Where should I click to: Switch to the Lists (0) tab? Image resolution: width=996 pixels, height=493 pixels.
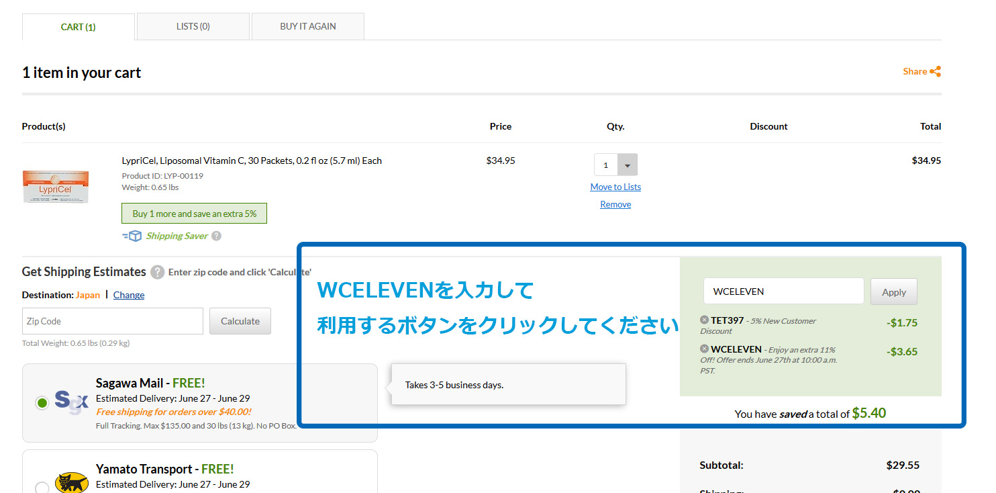click(x=193, y=27)
